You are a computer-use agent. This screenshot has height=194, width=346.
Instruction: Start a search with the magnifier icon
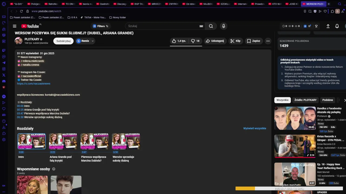(211, 26)
